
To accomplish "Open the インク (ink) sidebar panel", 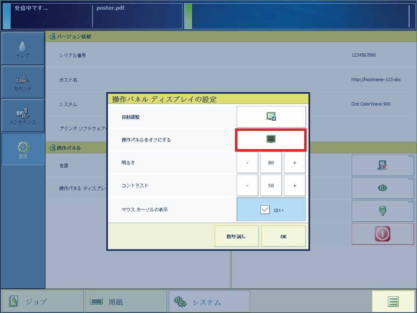I will pyautogui.click(x=23, y=48).
